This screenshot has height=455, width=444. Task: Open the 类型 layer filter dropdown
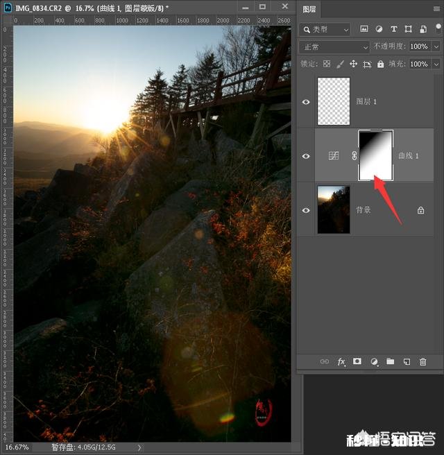[x=325, y=29]
